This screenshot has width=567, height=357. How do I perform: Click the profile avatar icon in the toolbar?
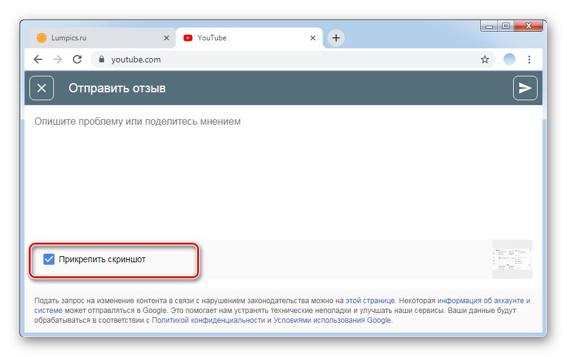(x=509, y=59)
